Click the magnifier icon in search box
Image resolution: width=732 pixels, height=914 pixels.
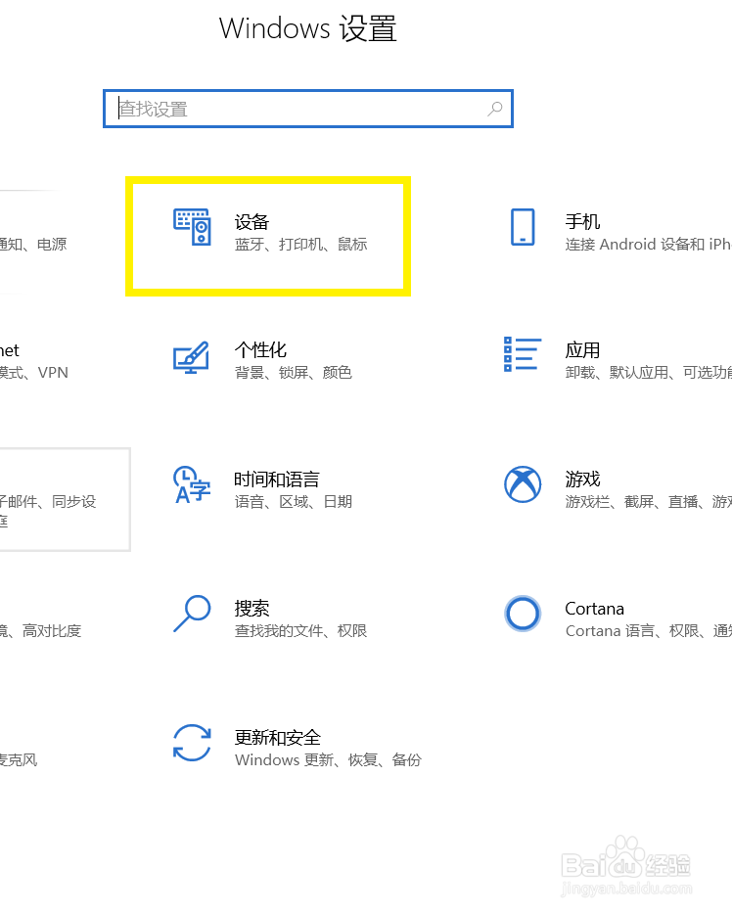pos(495,109)
